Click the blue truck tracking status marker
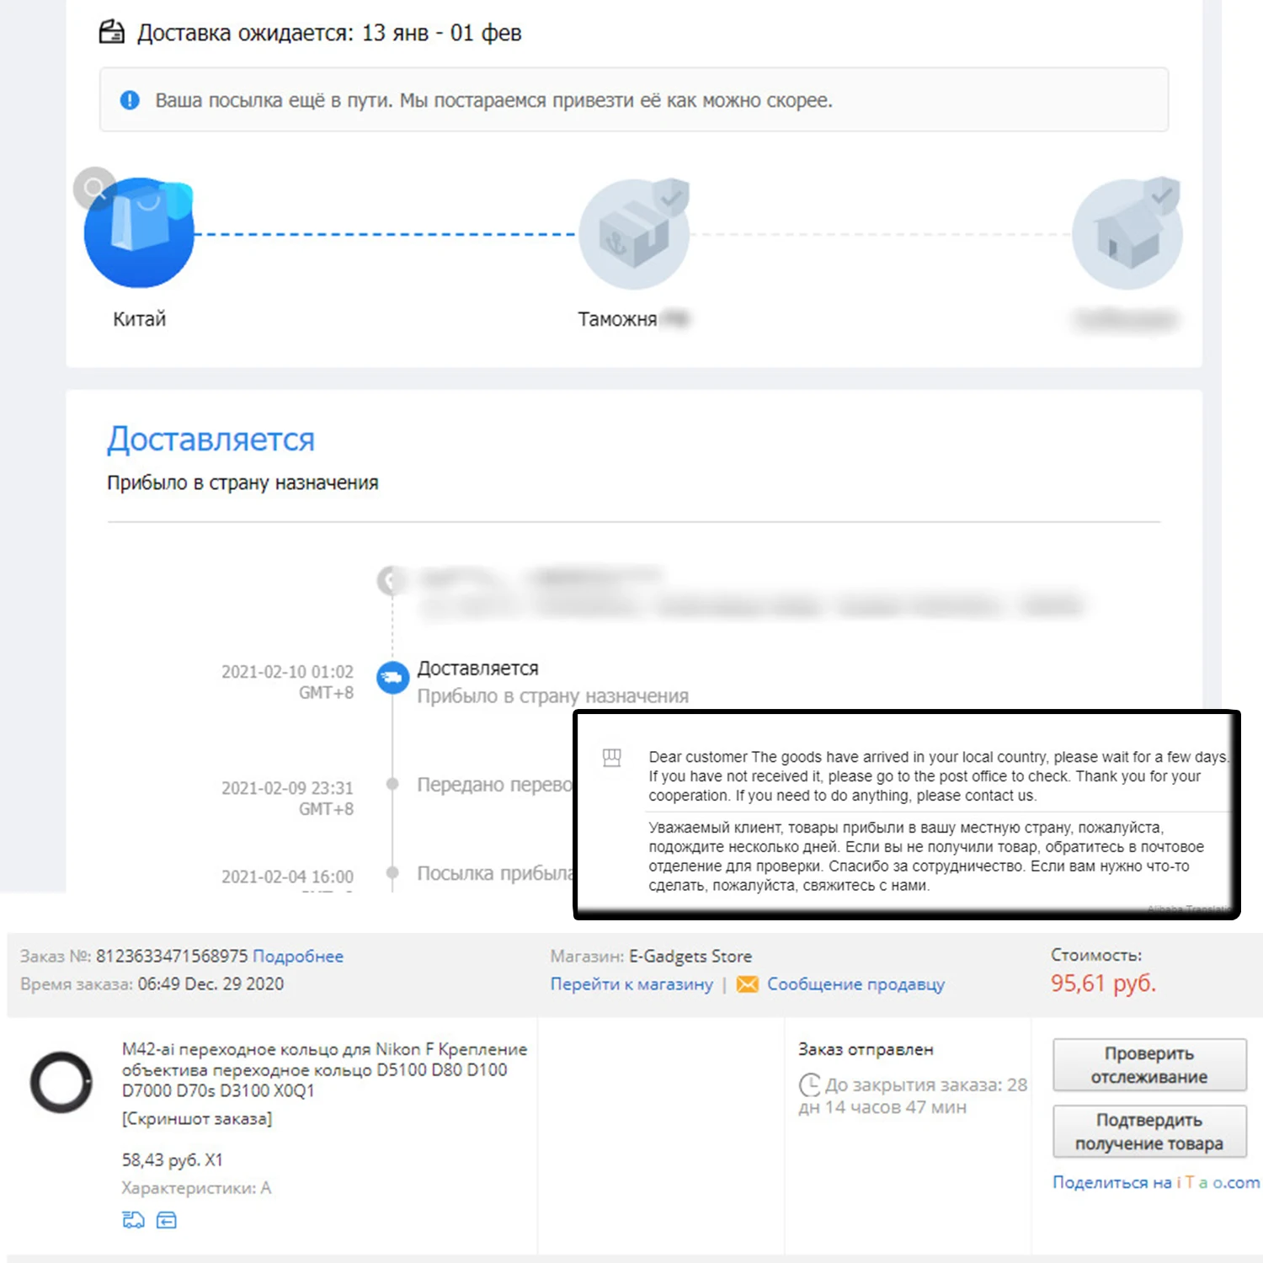 (x=392, y=677)
